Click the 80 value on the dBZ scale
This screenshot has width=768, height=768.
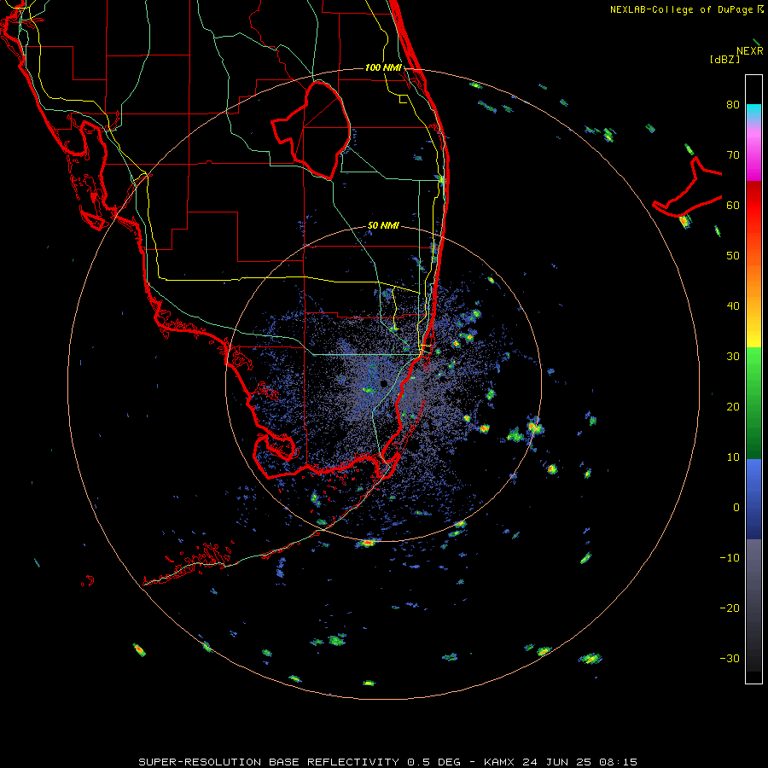pos(733,104)
